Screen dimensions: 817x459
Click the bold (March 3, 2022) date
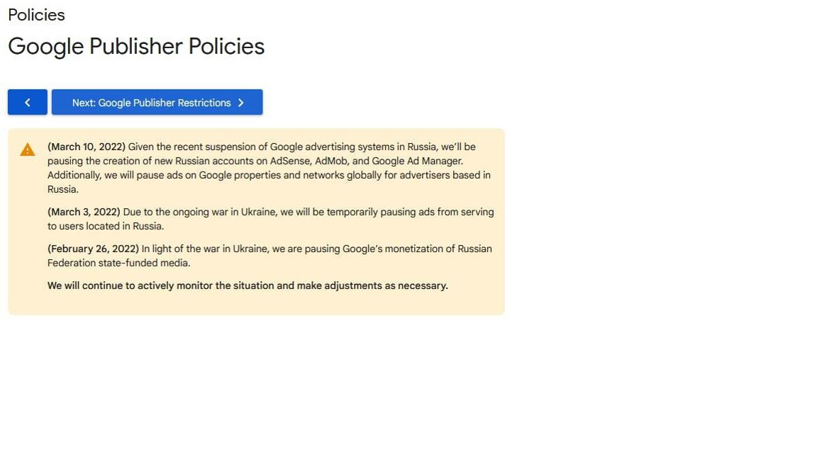(x=84, y=212)
